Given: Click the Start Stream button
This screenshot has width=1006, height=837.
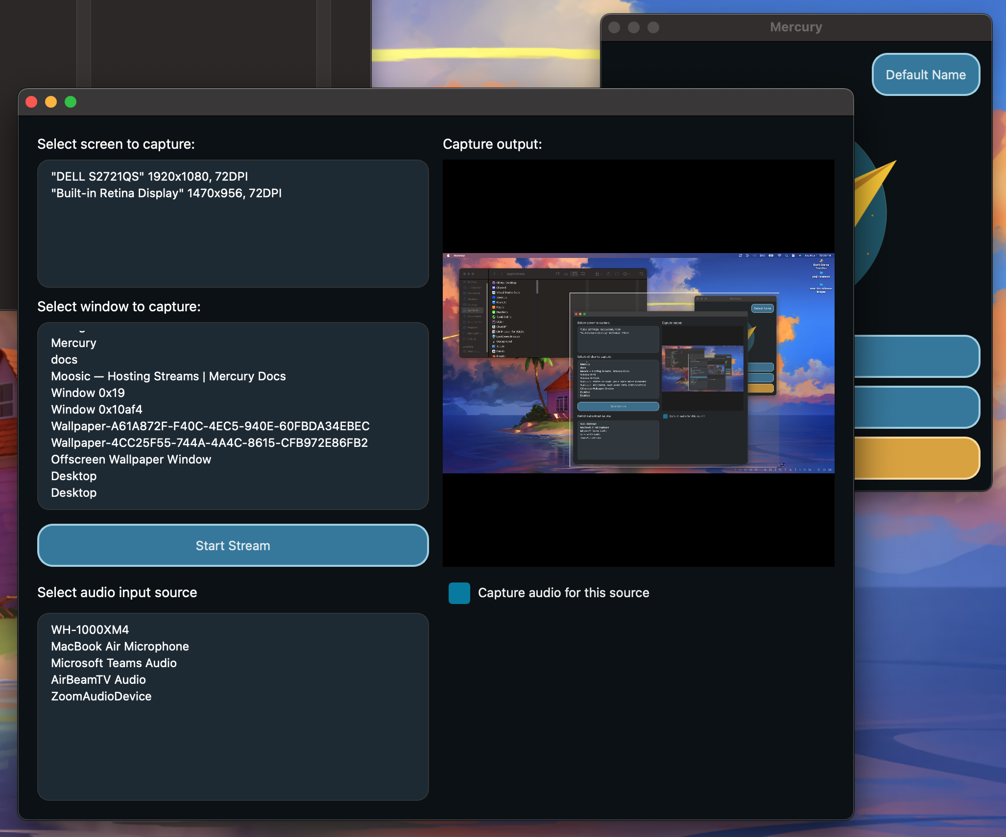Looking at the screenshot, I should [233, 545].
